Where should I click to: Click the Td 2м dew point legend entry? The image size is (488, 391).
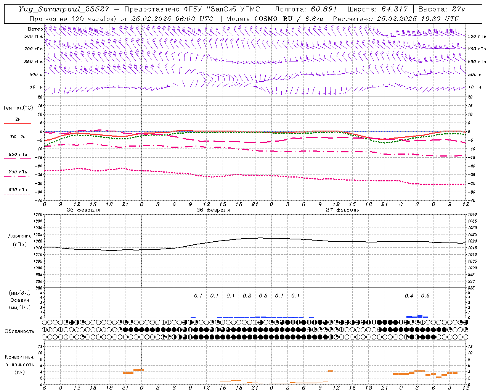pos(18,137)
